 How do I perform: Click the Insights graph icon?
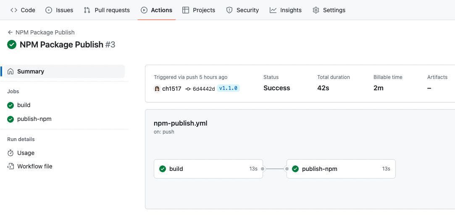tap(273, 10)
